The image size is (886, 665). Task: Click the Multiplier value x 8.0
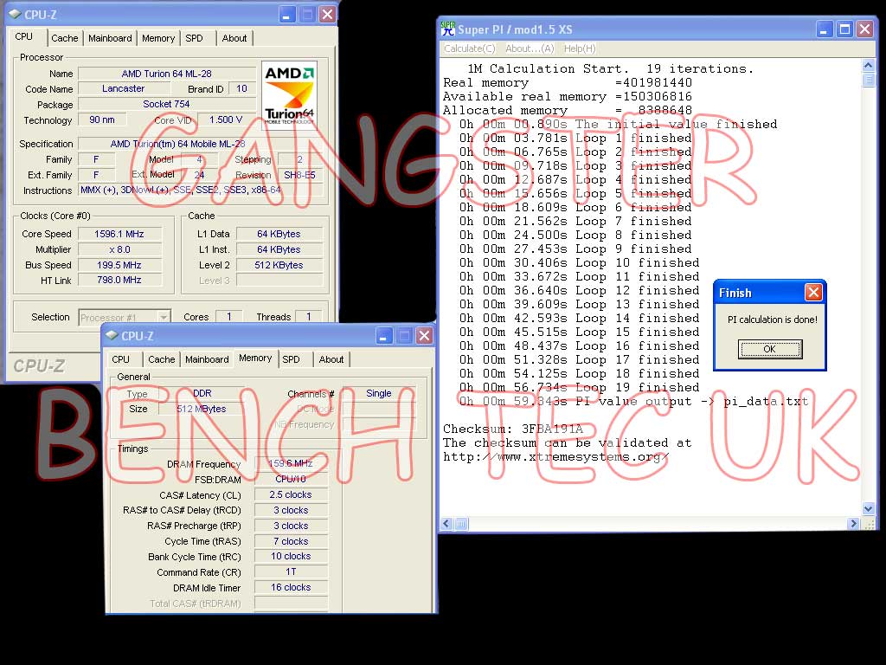point(119,249)
